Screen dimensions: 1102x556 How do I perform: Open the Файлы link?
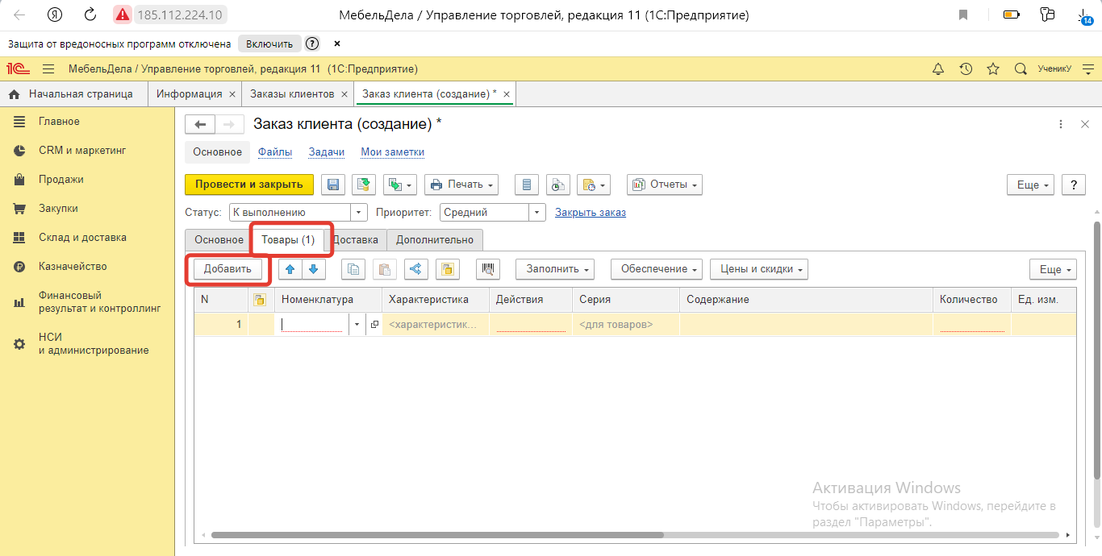tap(275, 151)
